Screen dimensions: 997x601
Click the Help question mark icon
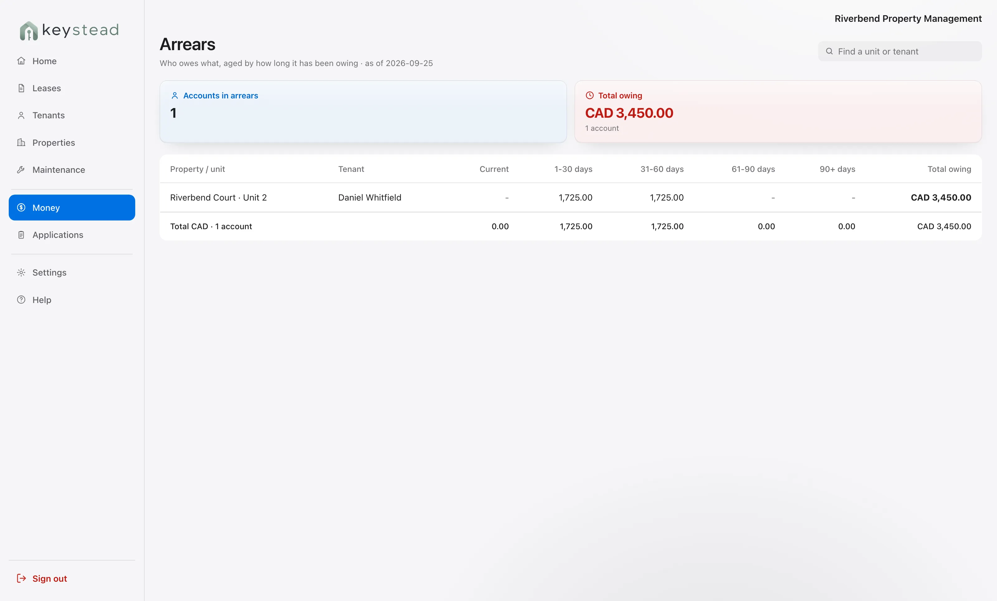(21, 300)
